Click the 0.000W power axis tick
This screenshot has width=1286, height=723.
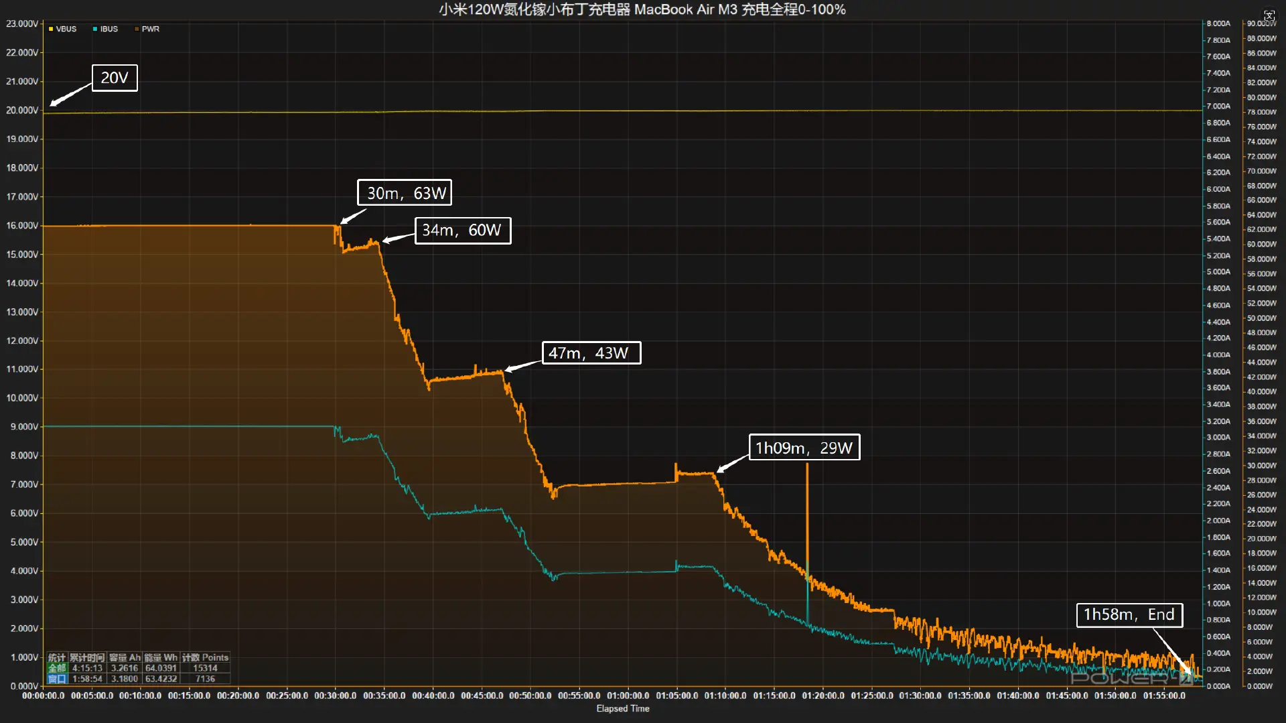[1259, 686]
